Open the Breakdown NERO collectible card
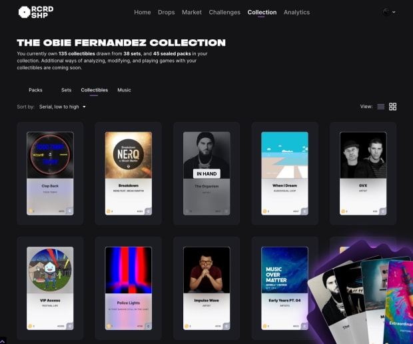This screenshot has width=413, height=344. click(129, 173)
